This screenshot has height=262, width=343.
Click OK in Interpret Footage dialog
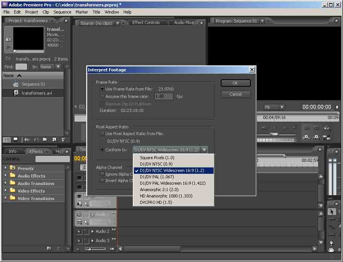click(x=235, y=83)
